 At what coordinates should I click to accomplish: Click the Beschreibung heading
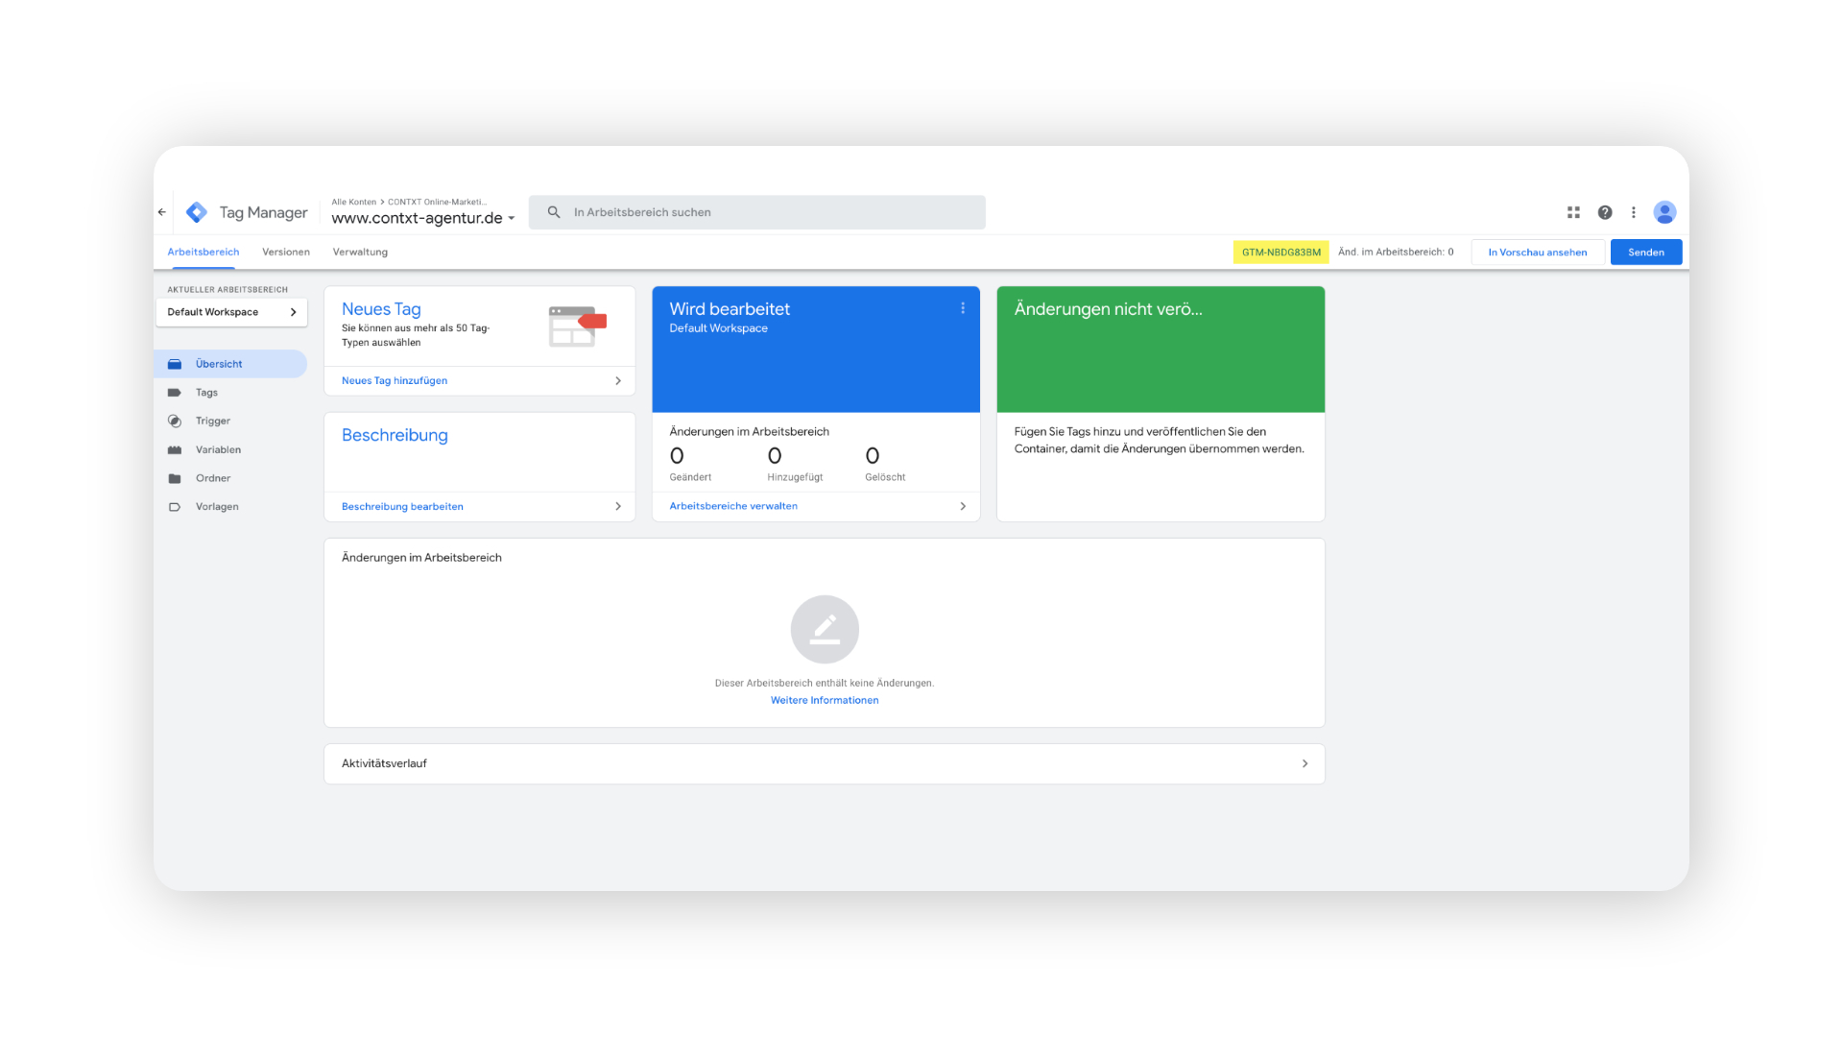tap(395, 435)
